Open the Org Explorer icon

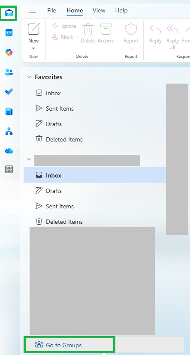point(9,131)
